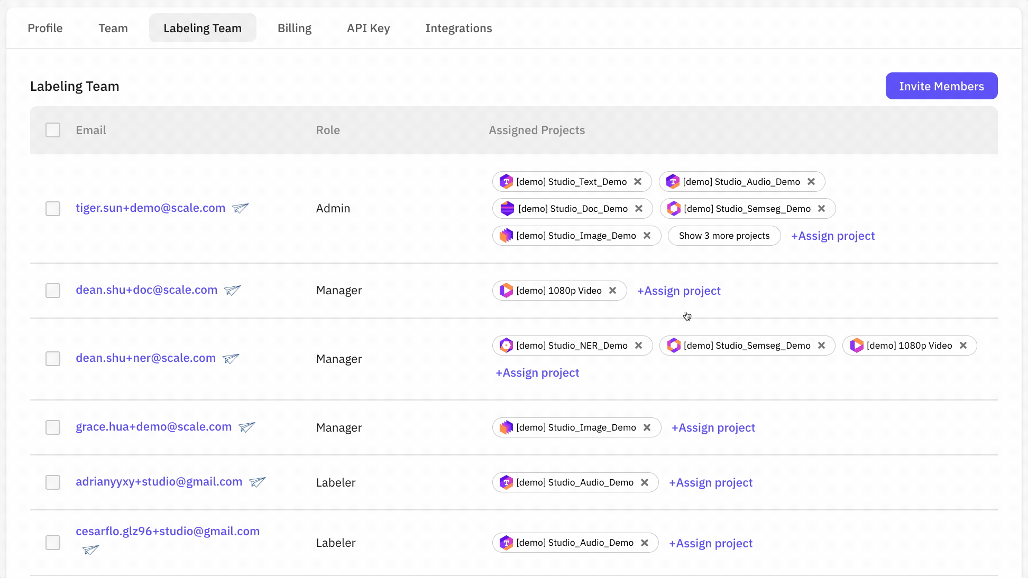
Task: Open Assign project for dean.shu+ner row
Action: 537,373
